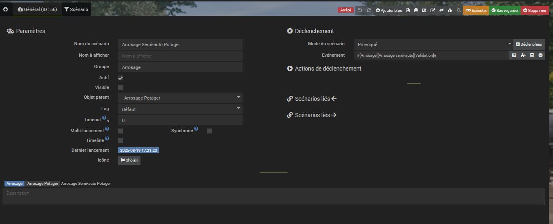Click the puzzle piece icon beside Evénement
The image size is (553, 224).
pyautogui.click(x=523, y=55)
